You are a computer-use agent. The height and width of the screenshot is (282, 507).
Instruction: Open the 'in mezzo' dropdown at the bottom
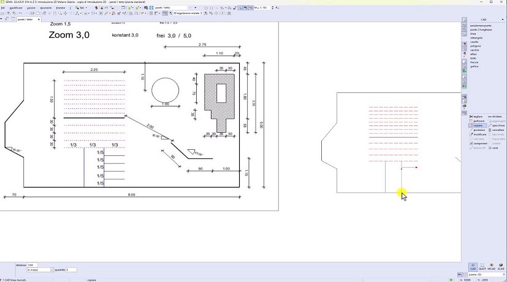coord(51,269)
